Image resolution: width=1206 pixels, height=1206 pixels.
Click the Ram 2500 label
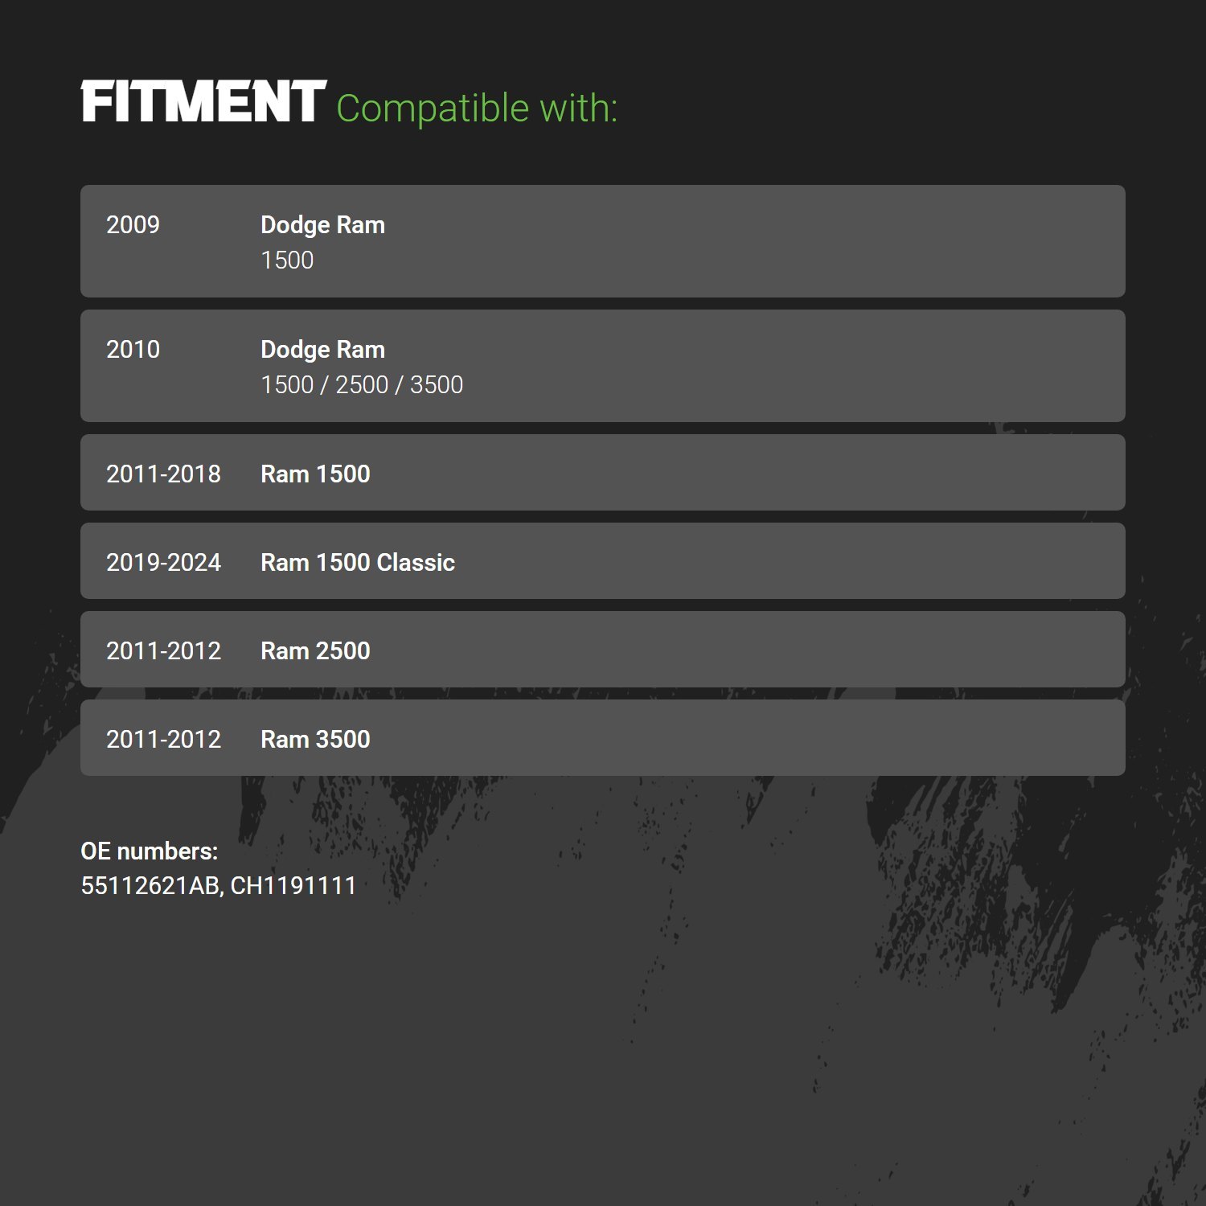pos(315,651)
